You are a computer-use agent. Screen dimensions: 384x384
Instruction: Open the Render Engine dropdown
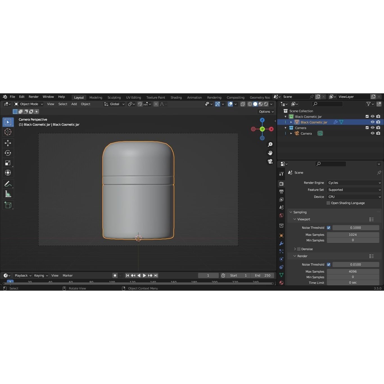click(354, 183)
